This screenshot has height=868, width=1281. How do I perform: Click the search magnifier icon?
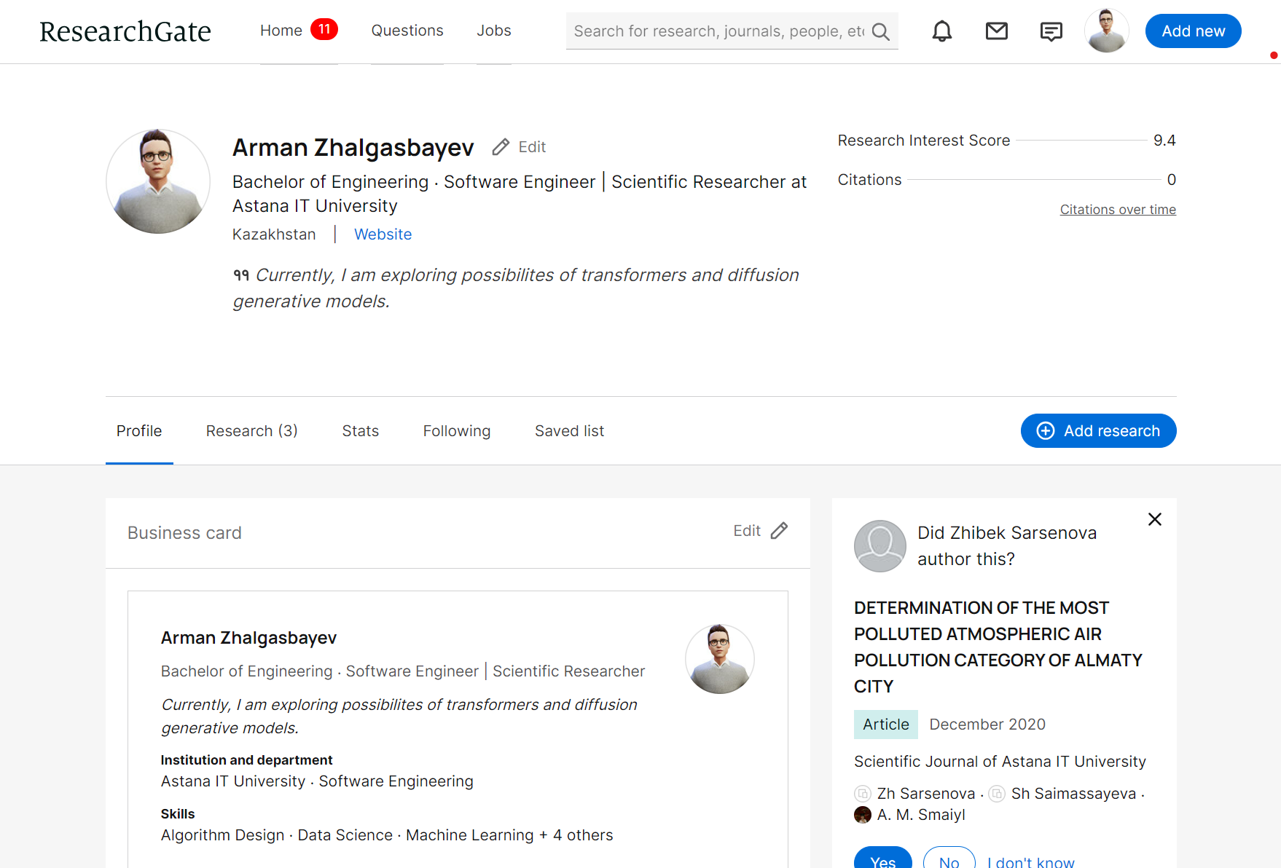[x=880, y=31]
